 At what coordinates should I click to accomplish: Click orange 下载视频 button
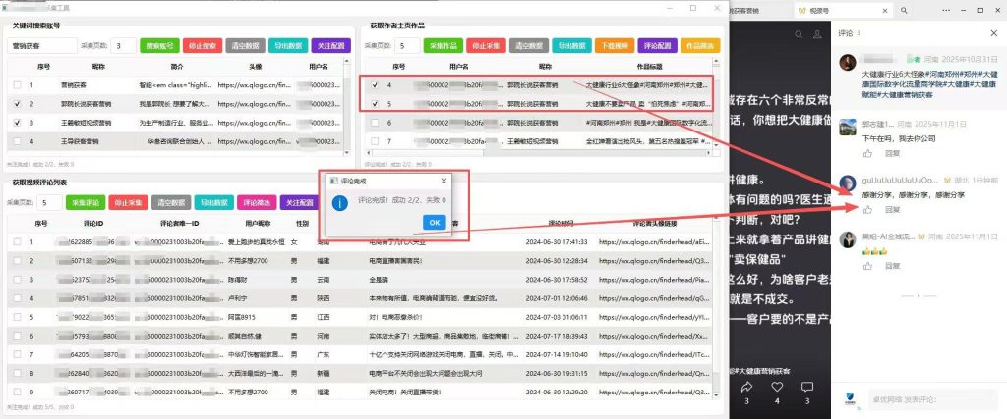pyautogui.click(x=614, y=45)
